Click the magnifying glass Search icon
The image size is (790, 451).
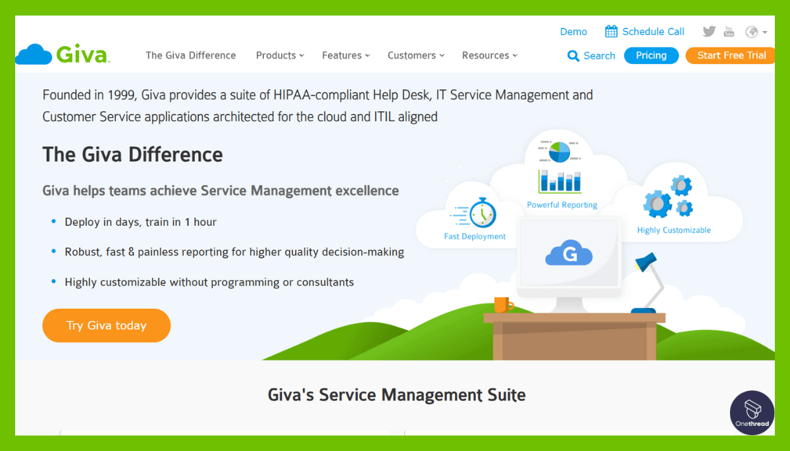click(x=574, y=55)
